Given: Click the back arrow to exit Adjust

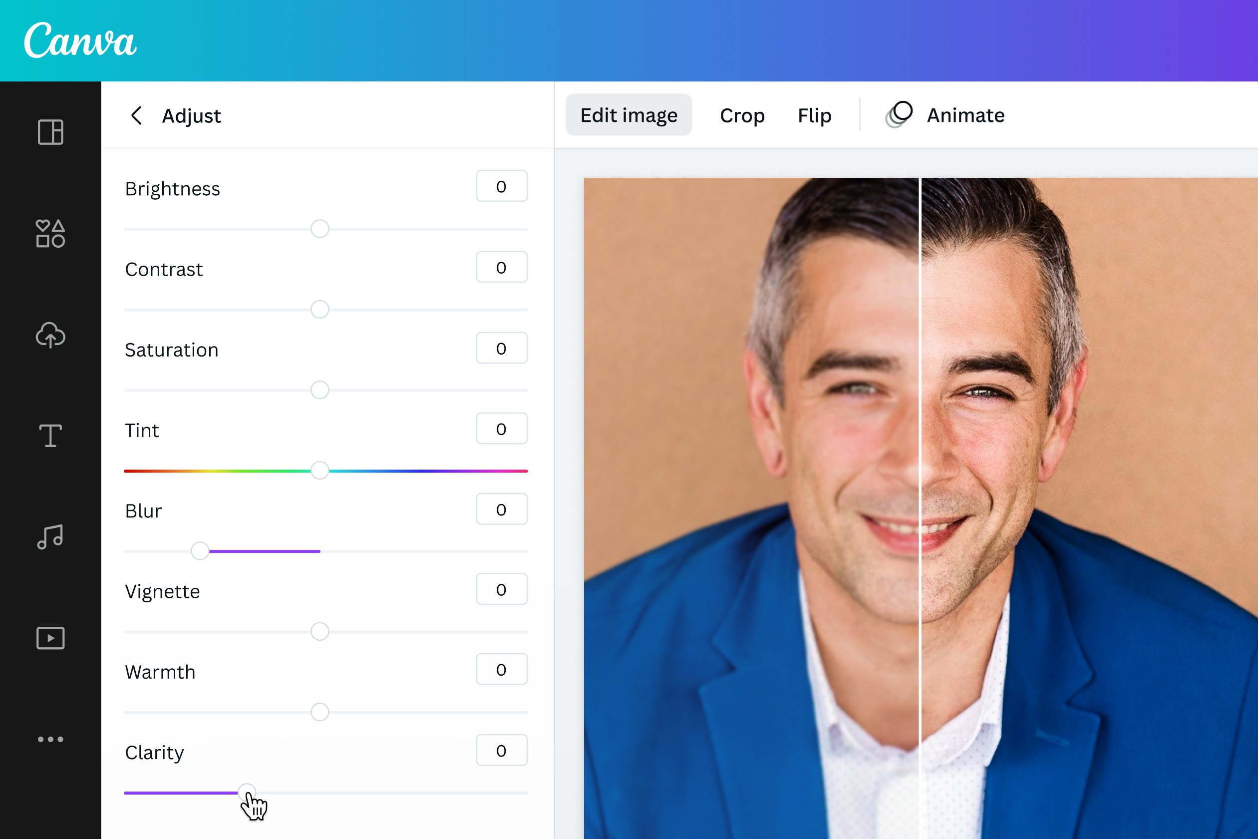Looking at the screenshot, I should click(139, 115).
